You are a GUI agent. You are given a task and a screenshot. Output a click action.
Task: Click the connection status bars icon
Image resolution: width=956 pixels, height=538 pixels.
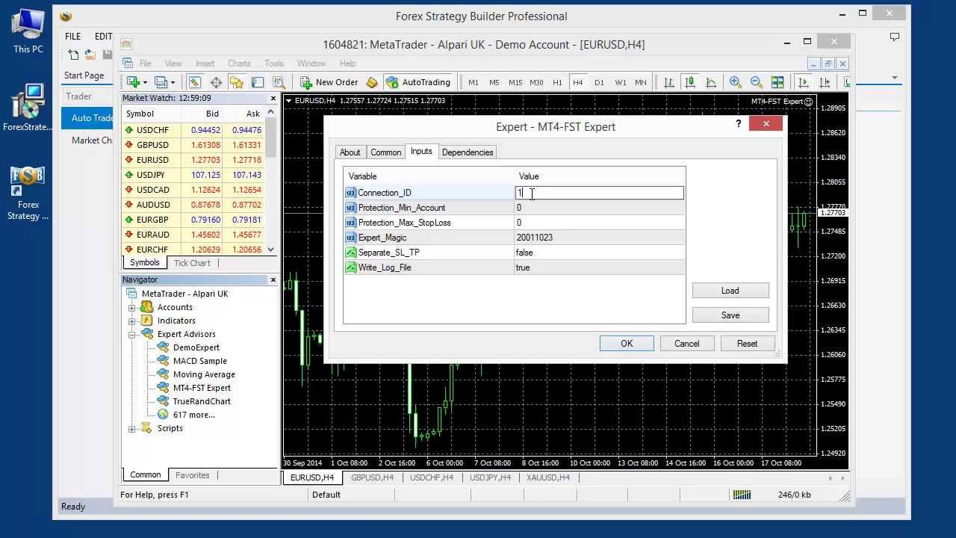742,495
